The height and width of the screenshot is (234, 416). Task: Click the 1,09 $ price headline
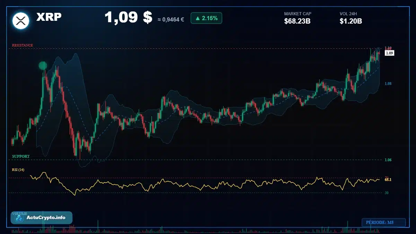128,17
